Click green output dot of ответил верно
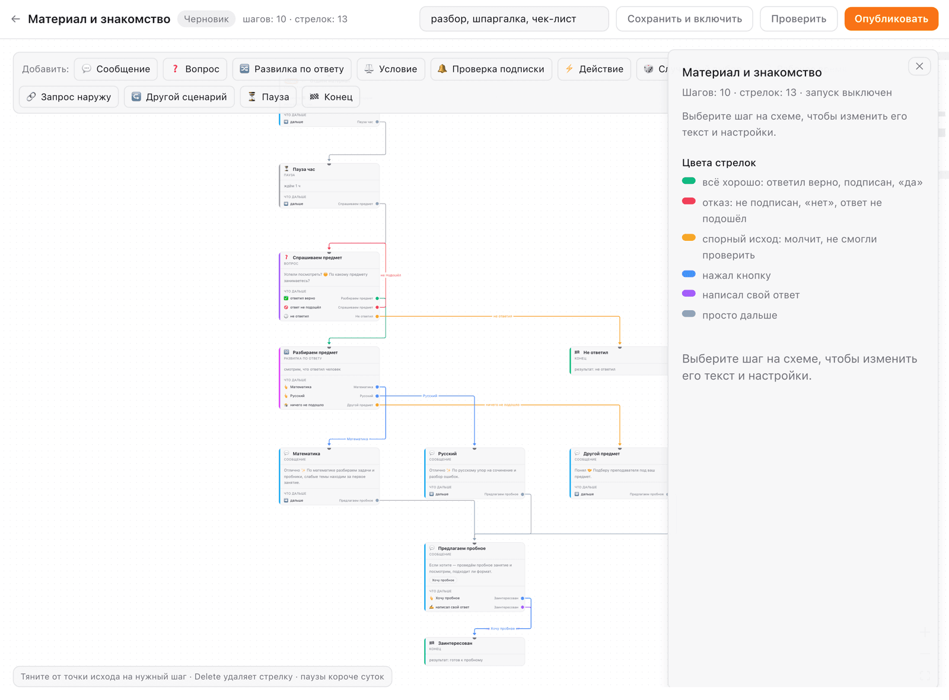This screenshot has width=949, height=700. 377,298
